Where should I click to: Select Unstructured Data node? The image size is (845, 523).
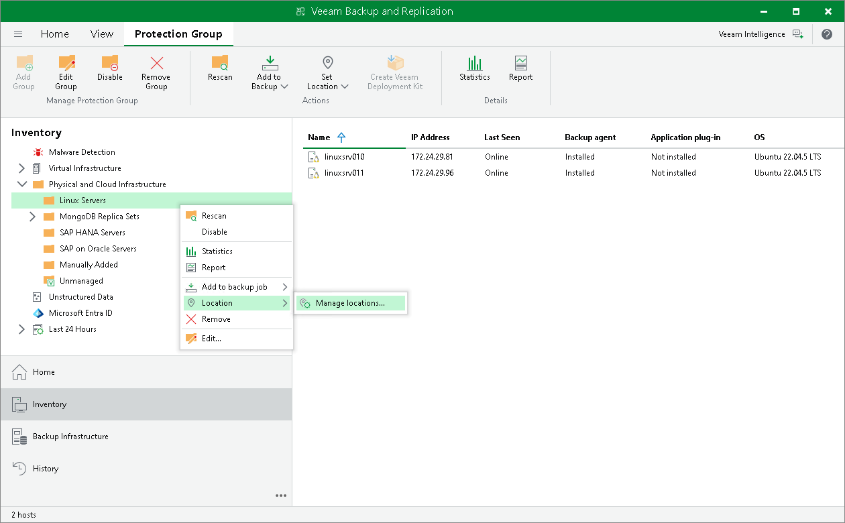point(80,297)
